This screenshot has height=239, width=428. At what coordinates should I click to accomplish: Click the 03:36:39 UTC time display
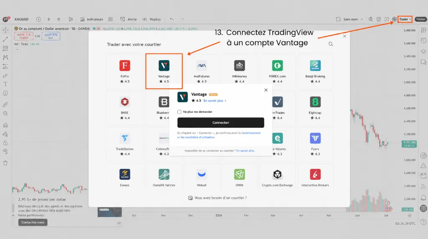tap(405, 224)
